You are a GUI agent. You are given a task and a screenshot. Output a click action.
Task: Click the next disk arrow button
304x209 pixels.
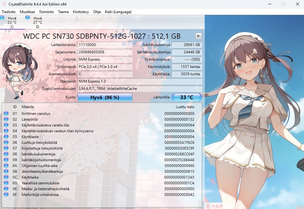point(198,36)
